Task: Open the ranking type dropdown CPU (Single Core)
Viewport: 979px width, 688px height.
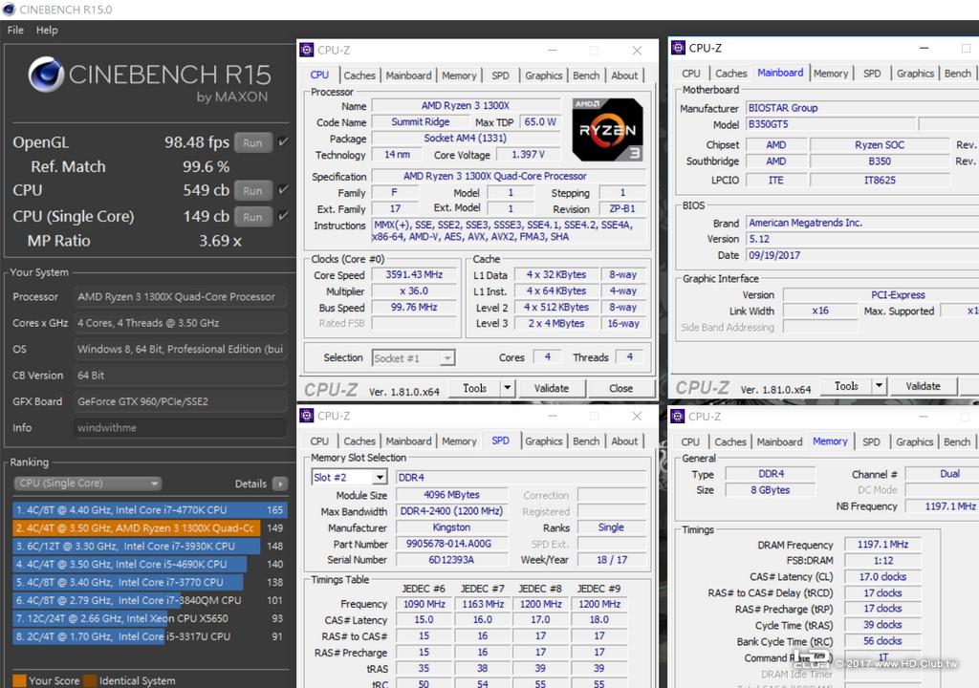Action: tap(88, 484)
